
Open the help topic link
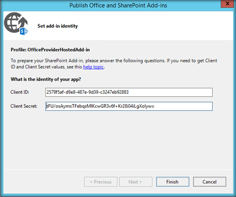pyautogui.click(x=93, y=67)
